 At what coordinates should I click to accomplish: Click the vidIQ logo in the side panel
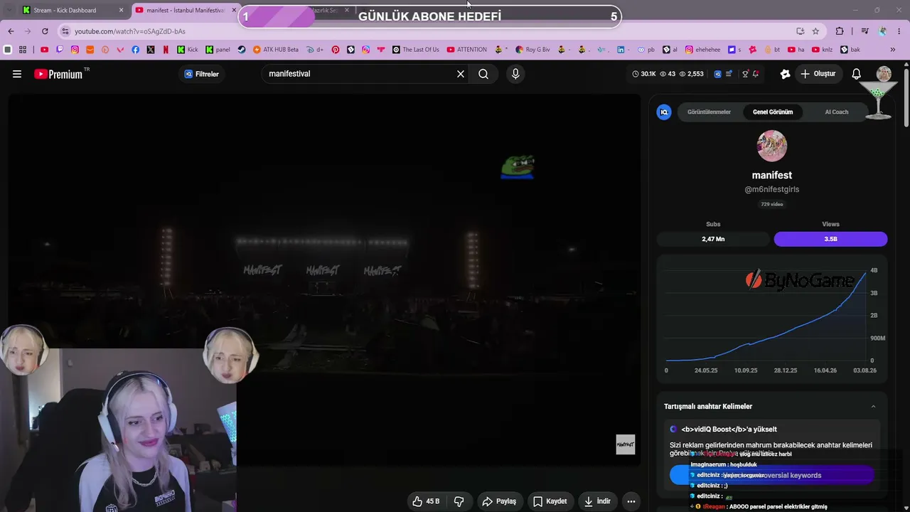[664, 112]
